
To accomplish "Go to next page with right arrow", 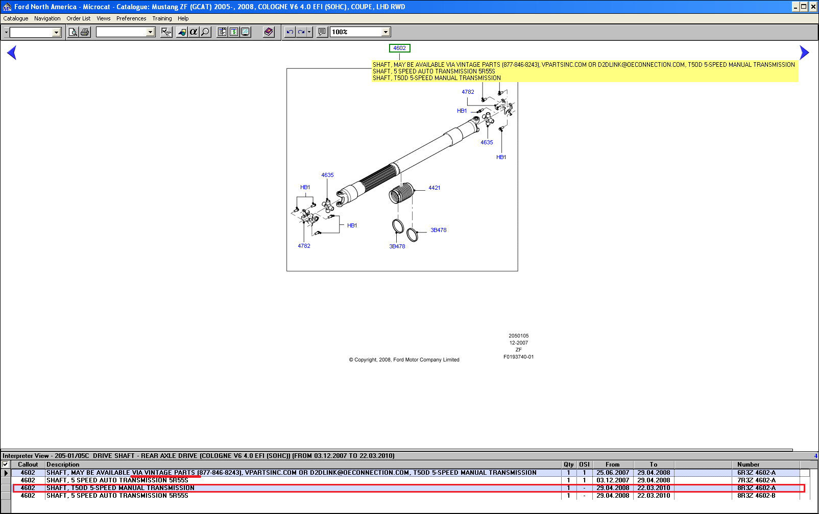I will point(804,53).
